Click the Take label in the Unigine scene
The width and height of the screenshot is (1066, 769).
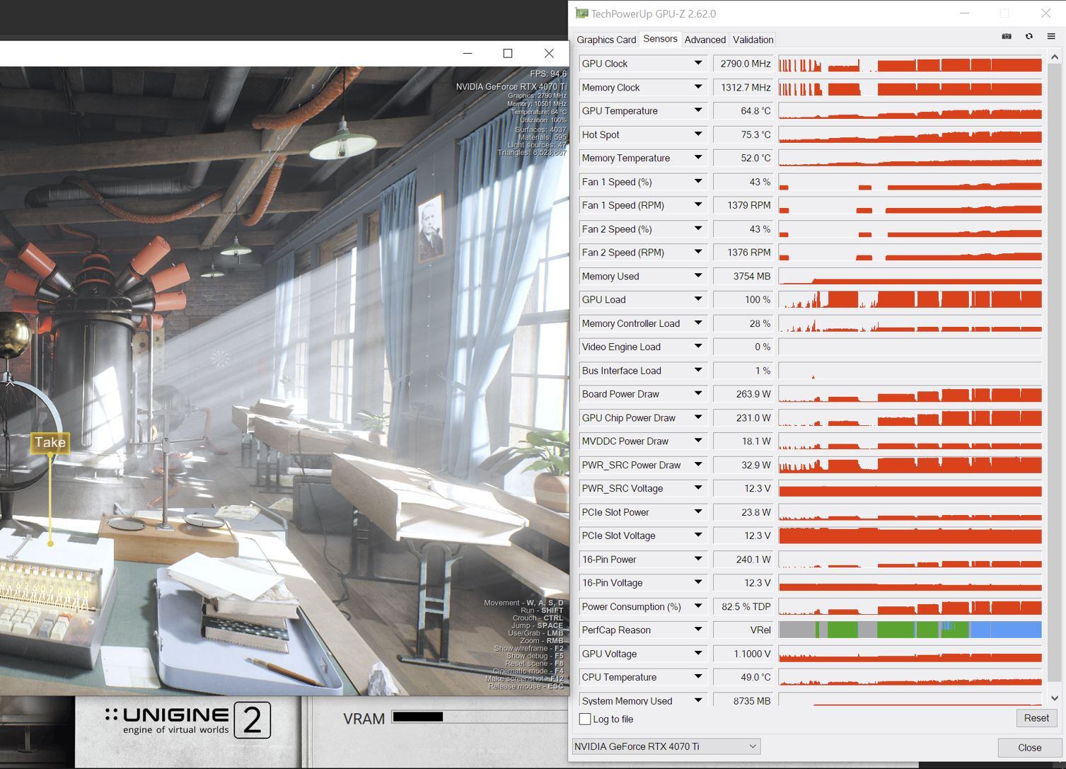point(50,443)
